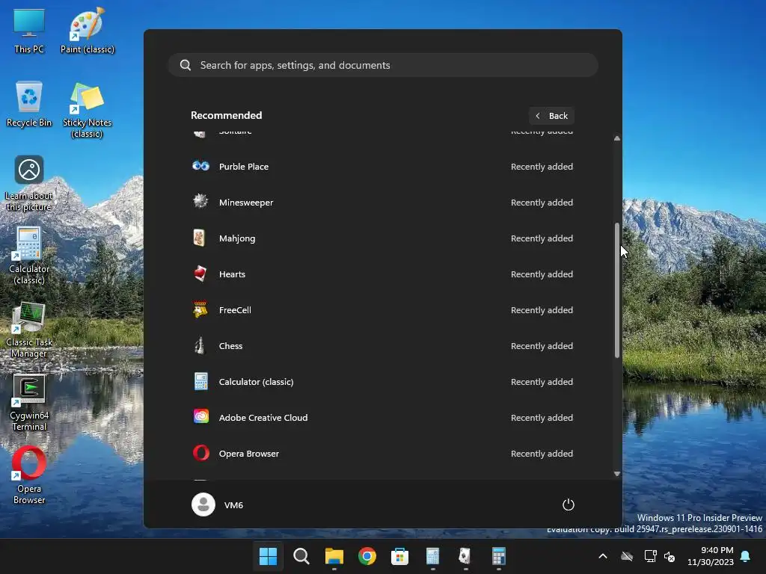Open Google Chrome from the taskbar
The image size is (766, 574).
tap(367, 556)
